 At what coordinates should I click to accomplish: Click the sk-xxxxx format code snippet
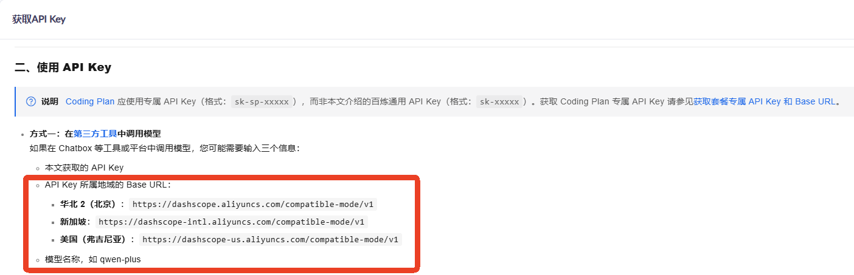499,102
